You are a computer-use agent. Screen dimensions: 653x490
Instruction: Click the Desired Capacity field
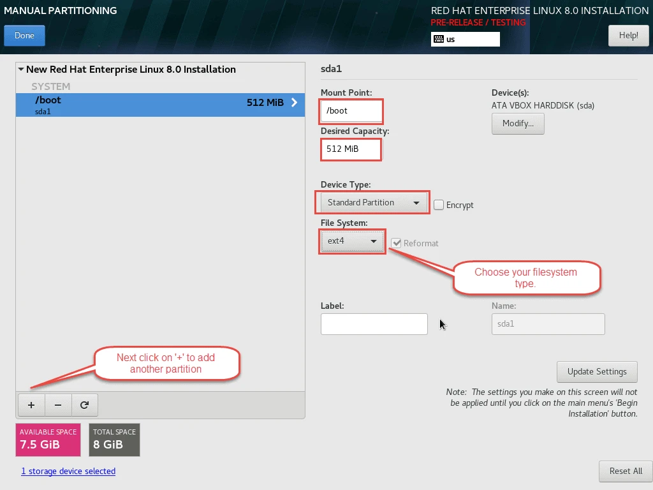(351, 149)
